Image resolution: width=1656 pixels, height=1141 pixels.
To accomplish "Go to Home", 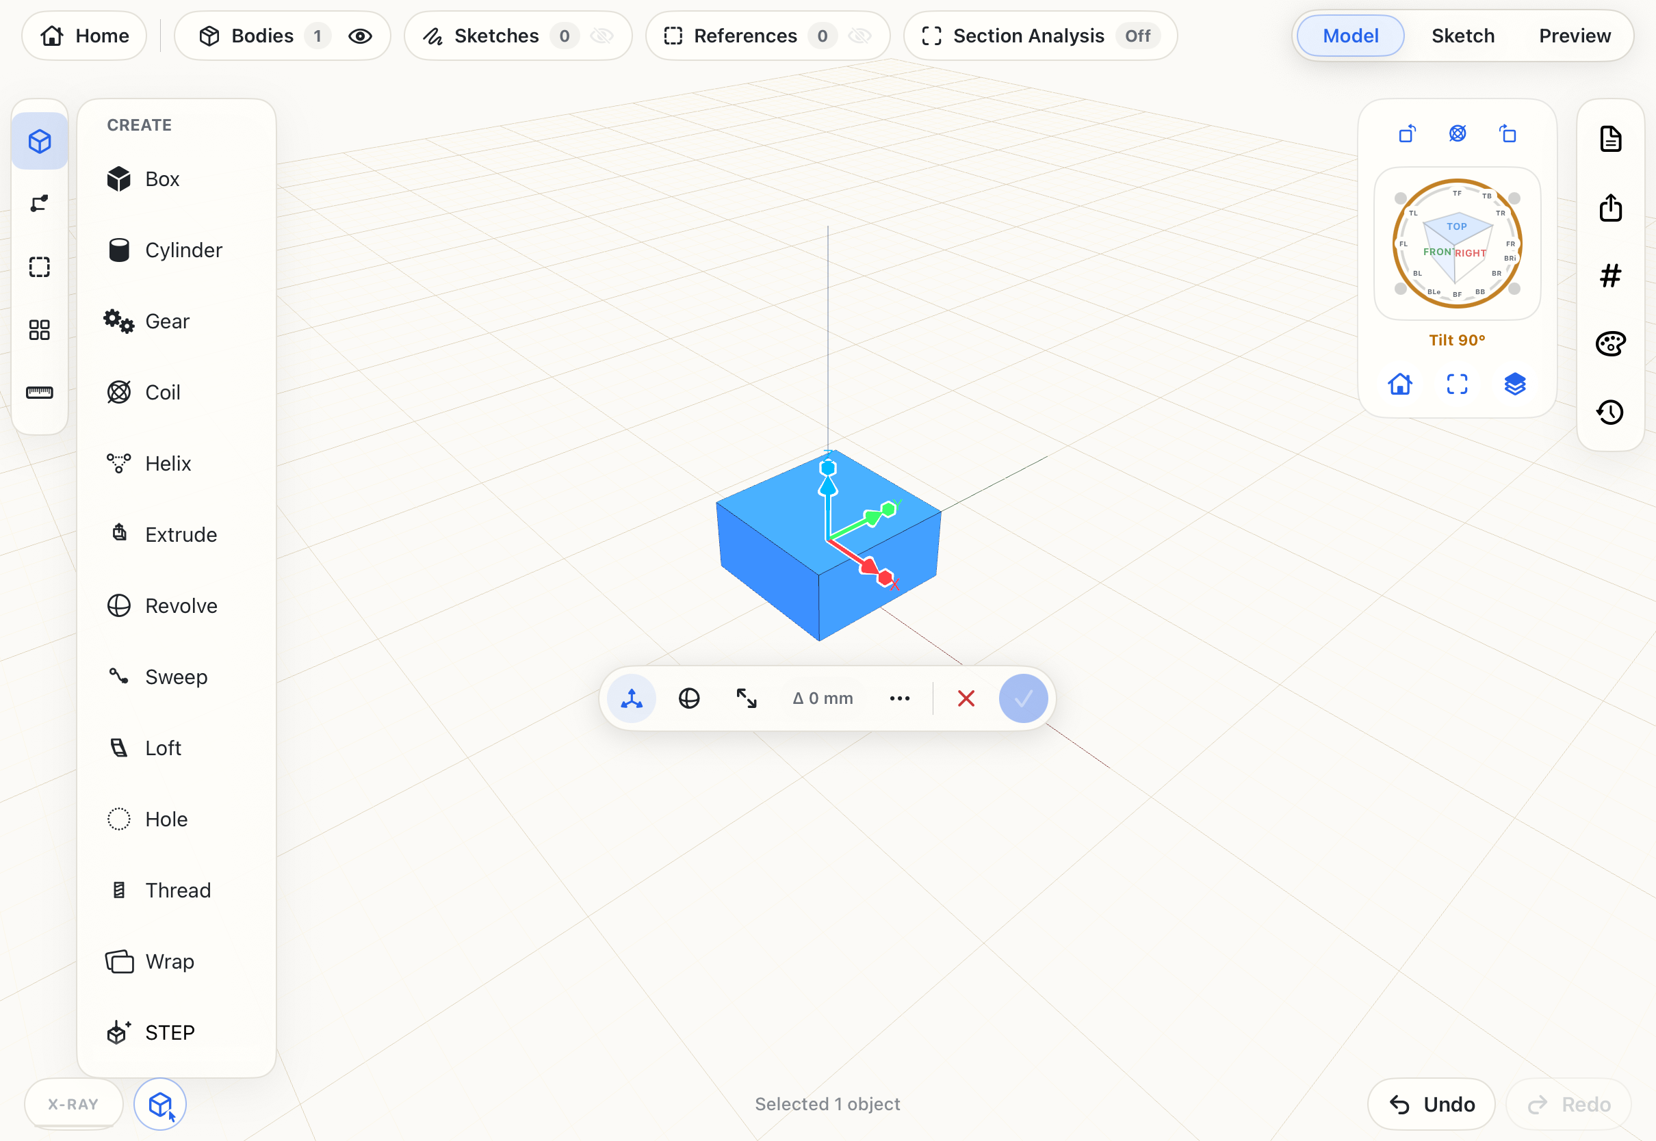I will (84, 36).
